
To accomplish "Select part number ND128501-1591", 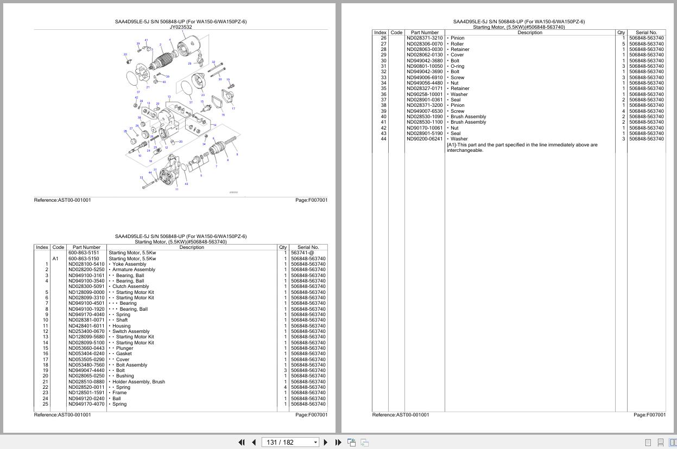I will (86, 393).
